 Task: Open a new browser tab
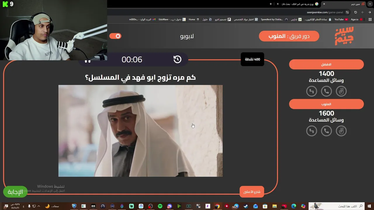pyautogui.click(x=271, y=4)
